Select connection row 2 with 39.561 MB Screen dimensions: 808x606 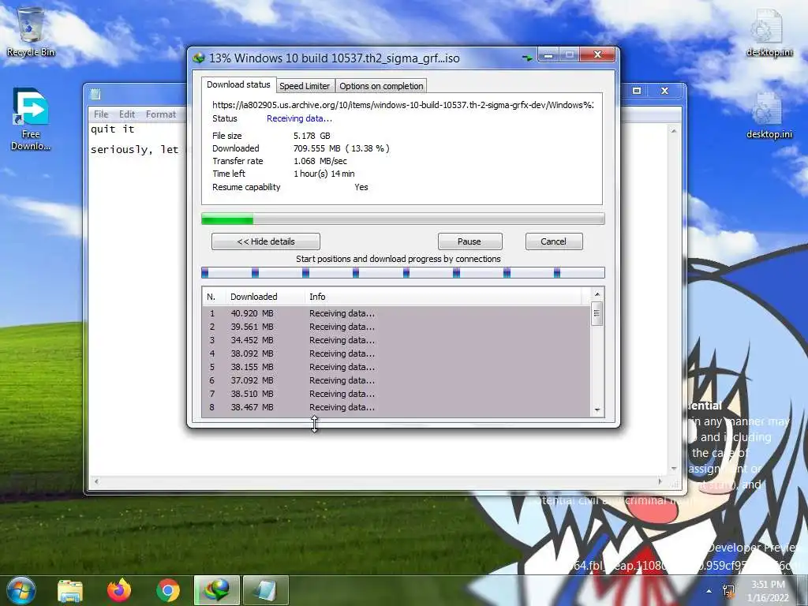coord(396,327)
